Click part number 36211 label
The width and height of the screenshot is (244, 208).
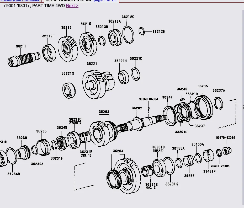click(21, 46)
